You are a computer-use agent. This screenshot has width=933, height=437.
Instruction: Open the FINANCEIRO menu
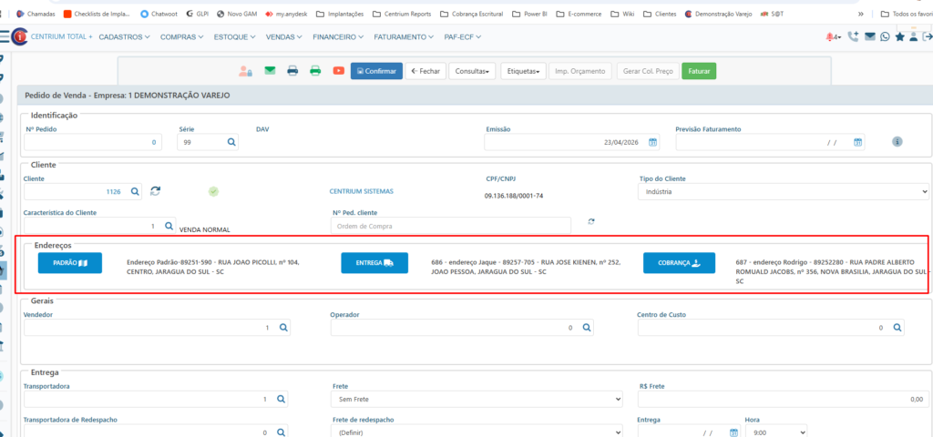[x=338, y=36]
